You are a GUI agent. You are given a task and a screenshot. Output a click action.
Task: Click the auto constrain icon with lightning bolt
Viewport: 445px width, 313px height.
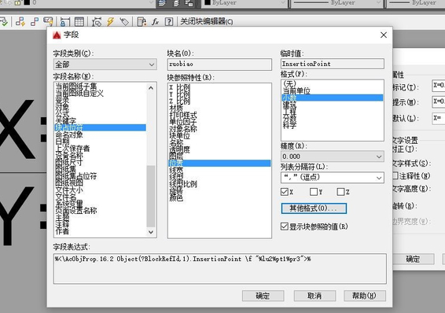click(20, 22)
